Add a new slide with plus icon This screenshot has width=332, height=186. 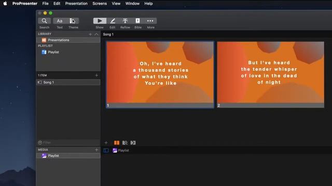click(106, 143)
